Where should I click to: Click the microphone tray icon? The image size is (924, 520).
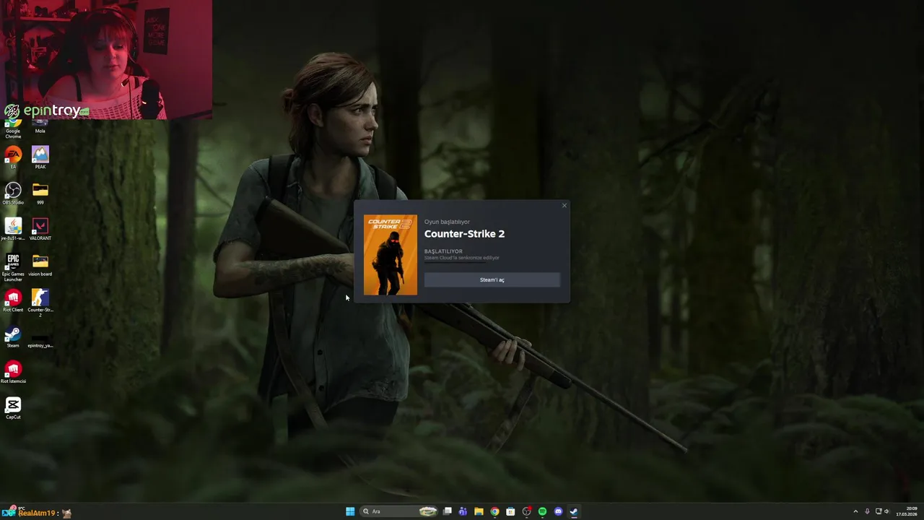[x=867, y=511]
